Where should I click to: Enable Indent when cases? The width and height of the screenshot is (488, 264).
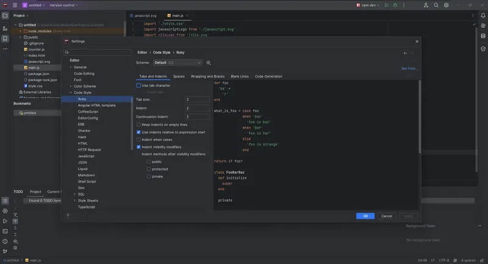138,140
